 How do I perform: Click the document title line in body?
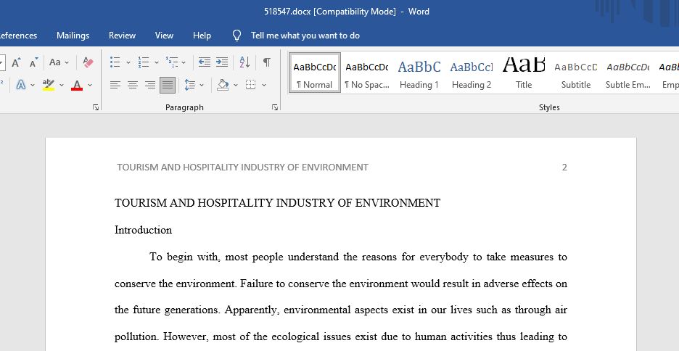[x=278, y=203]
